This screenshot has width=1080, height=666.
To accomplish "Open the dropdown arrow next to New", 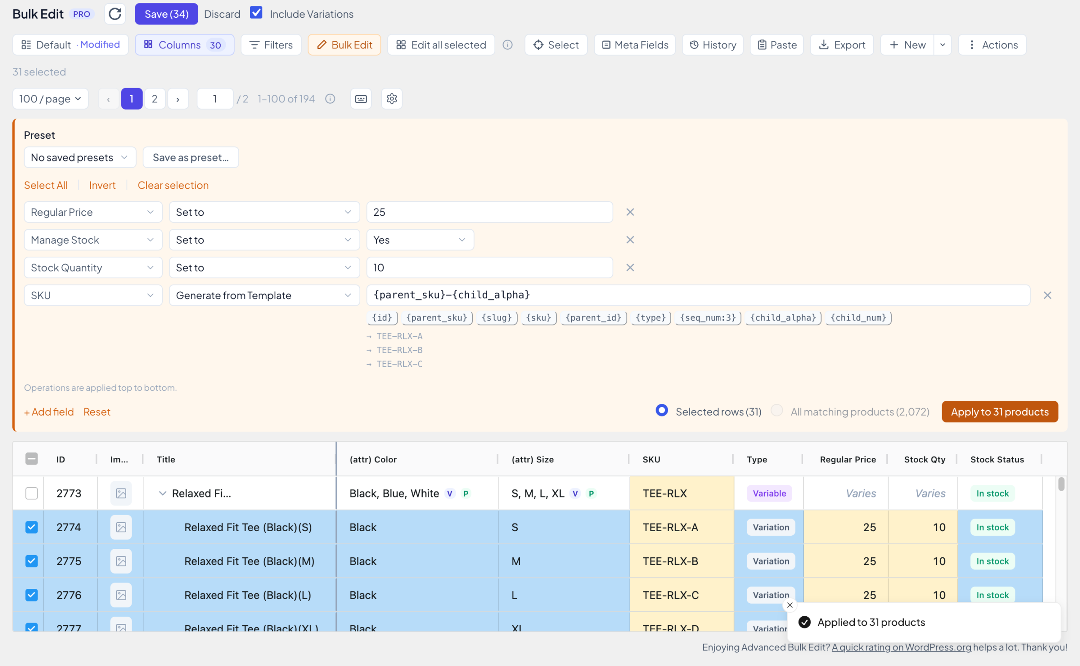I will click(942, 45).
